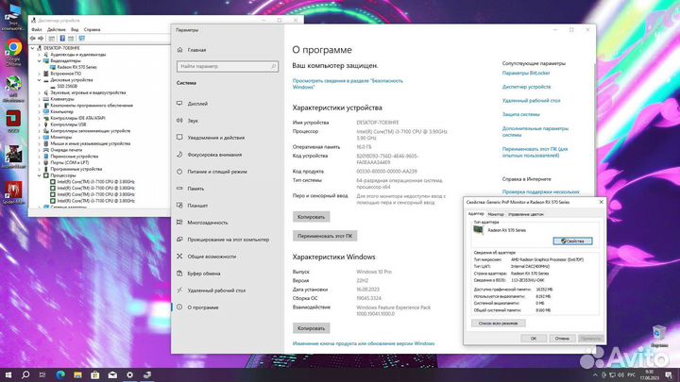Click scan for hardware changes monitor icon
Image resolution: width=680 pixels, height=382 pixels.
click(81, 39)
